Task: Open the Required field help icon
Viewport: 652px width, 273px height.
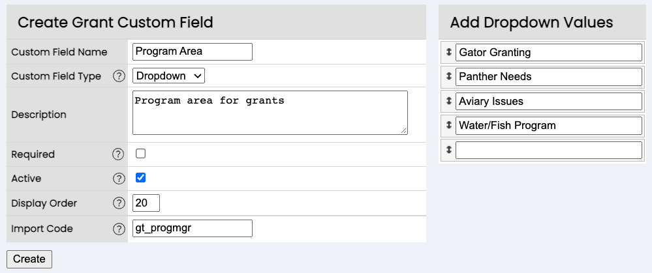Action: [118, 154]
